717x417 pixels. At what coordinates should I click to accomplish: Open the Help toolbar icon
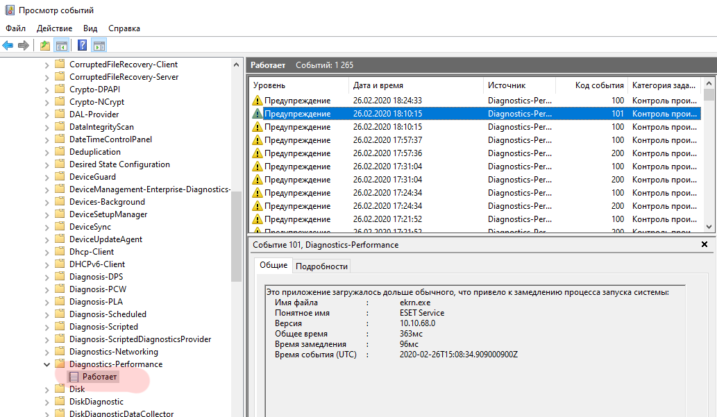[83, 45]
